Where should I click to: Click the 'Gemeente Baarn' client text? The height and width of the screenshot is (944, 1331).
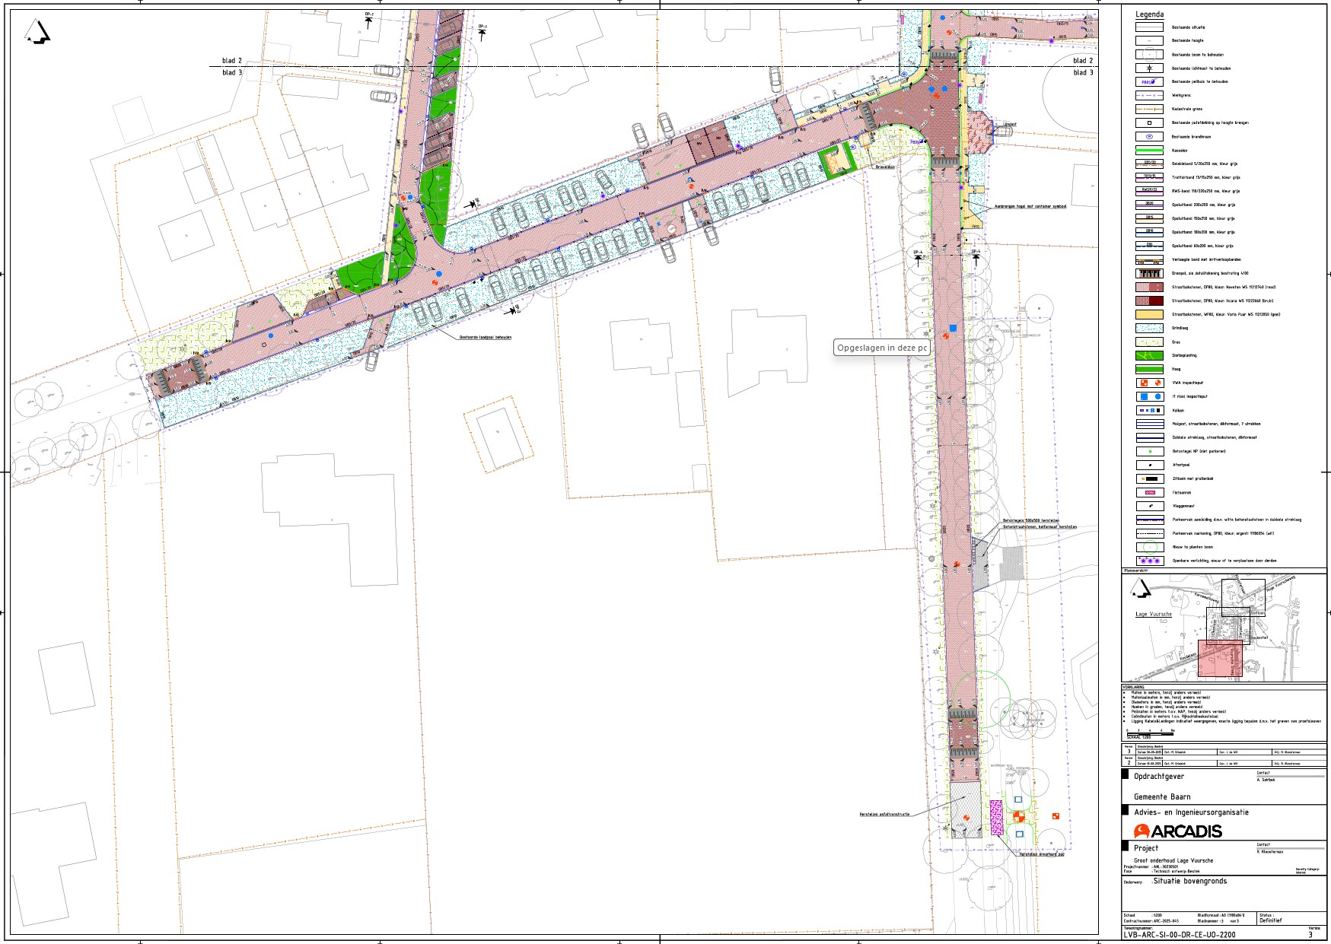coord(1162,796)
